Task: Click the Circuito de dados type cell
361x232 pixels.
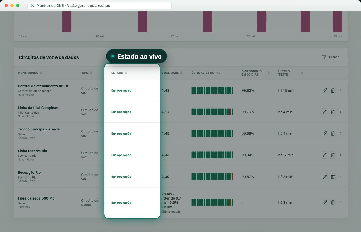Action: click(x=90, y=202)
